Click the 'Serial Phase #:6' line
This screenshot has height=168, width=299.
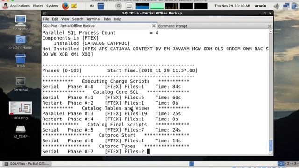tap(112, 141)
